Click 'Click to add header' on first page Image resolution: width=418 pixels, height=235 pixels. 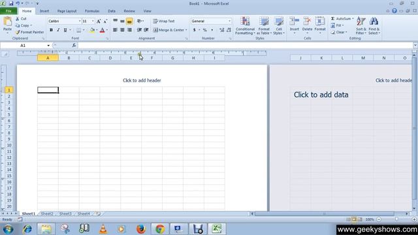point(142,80)
